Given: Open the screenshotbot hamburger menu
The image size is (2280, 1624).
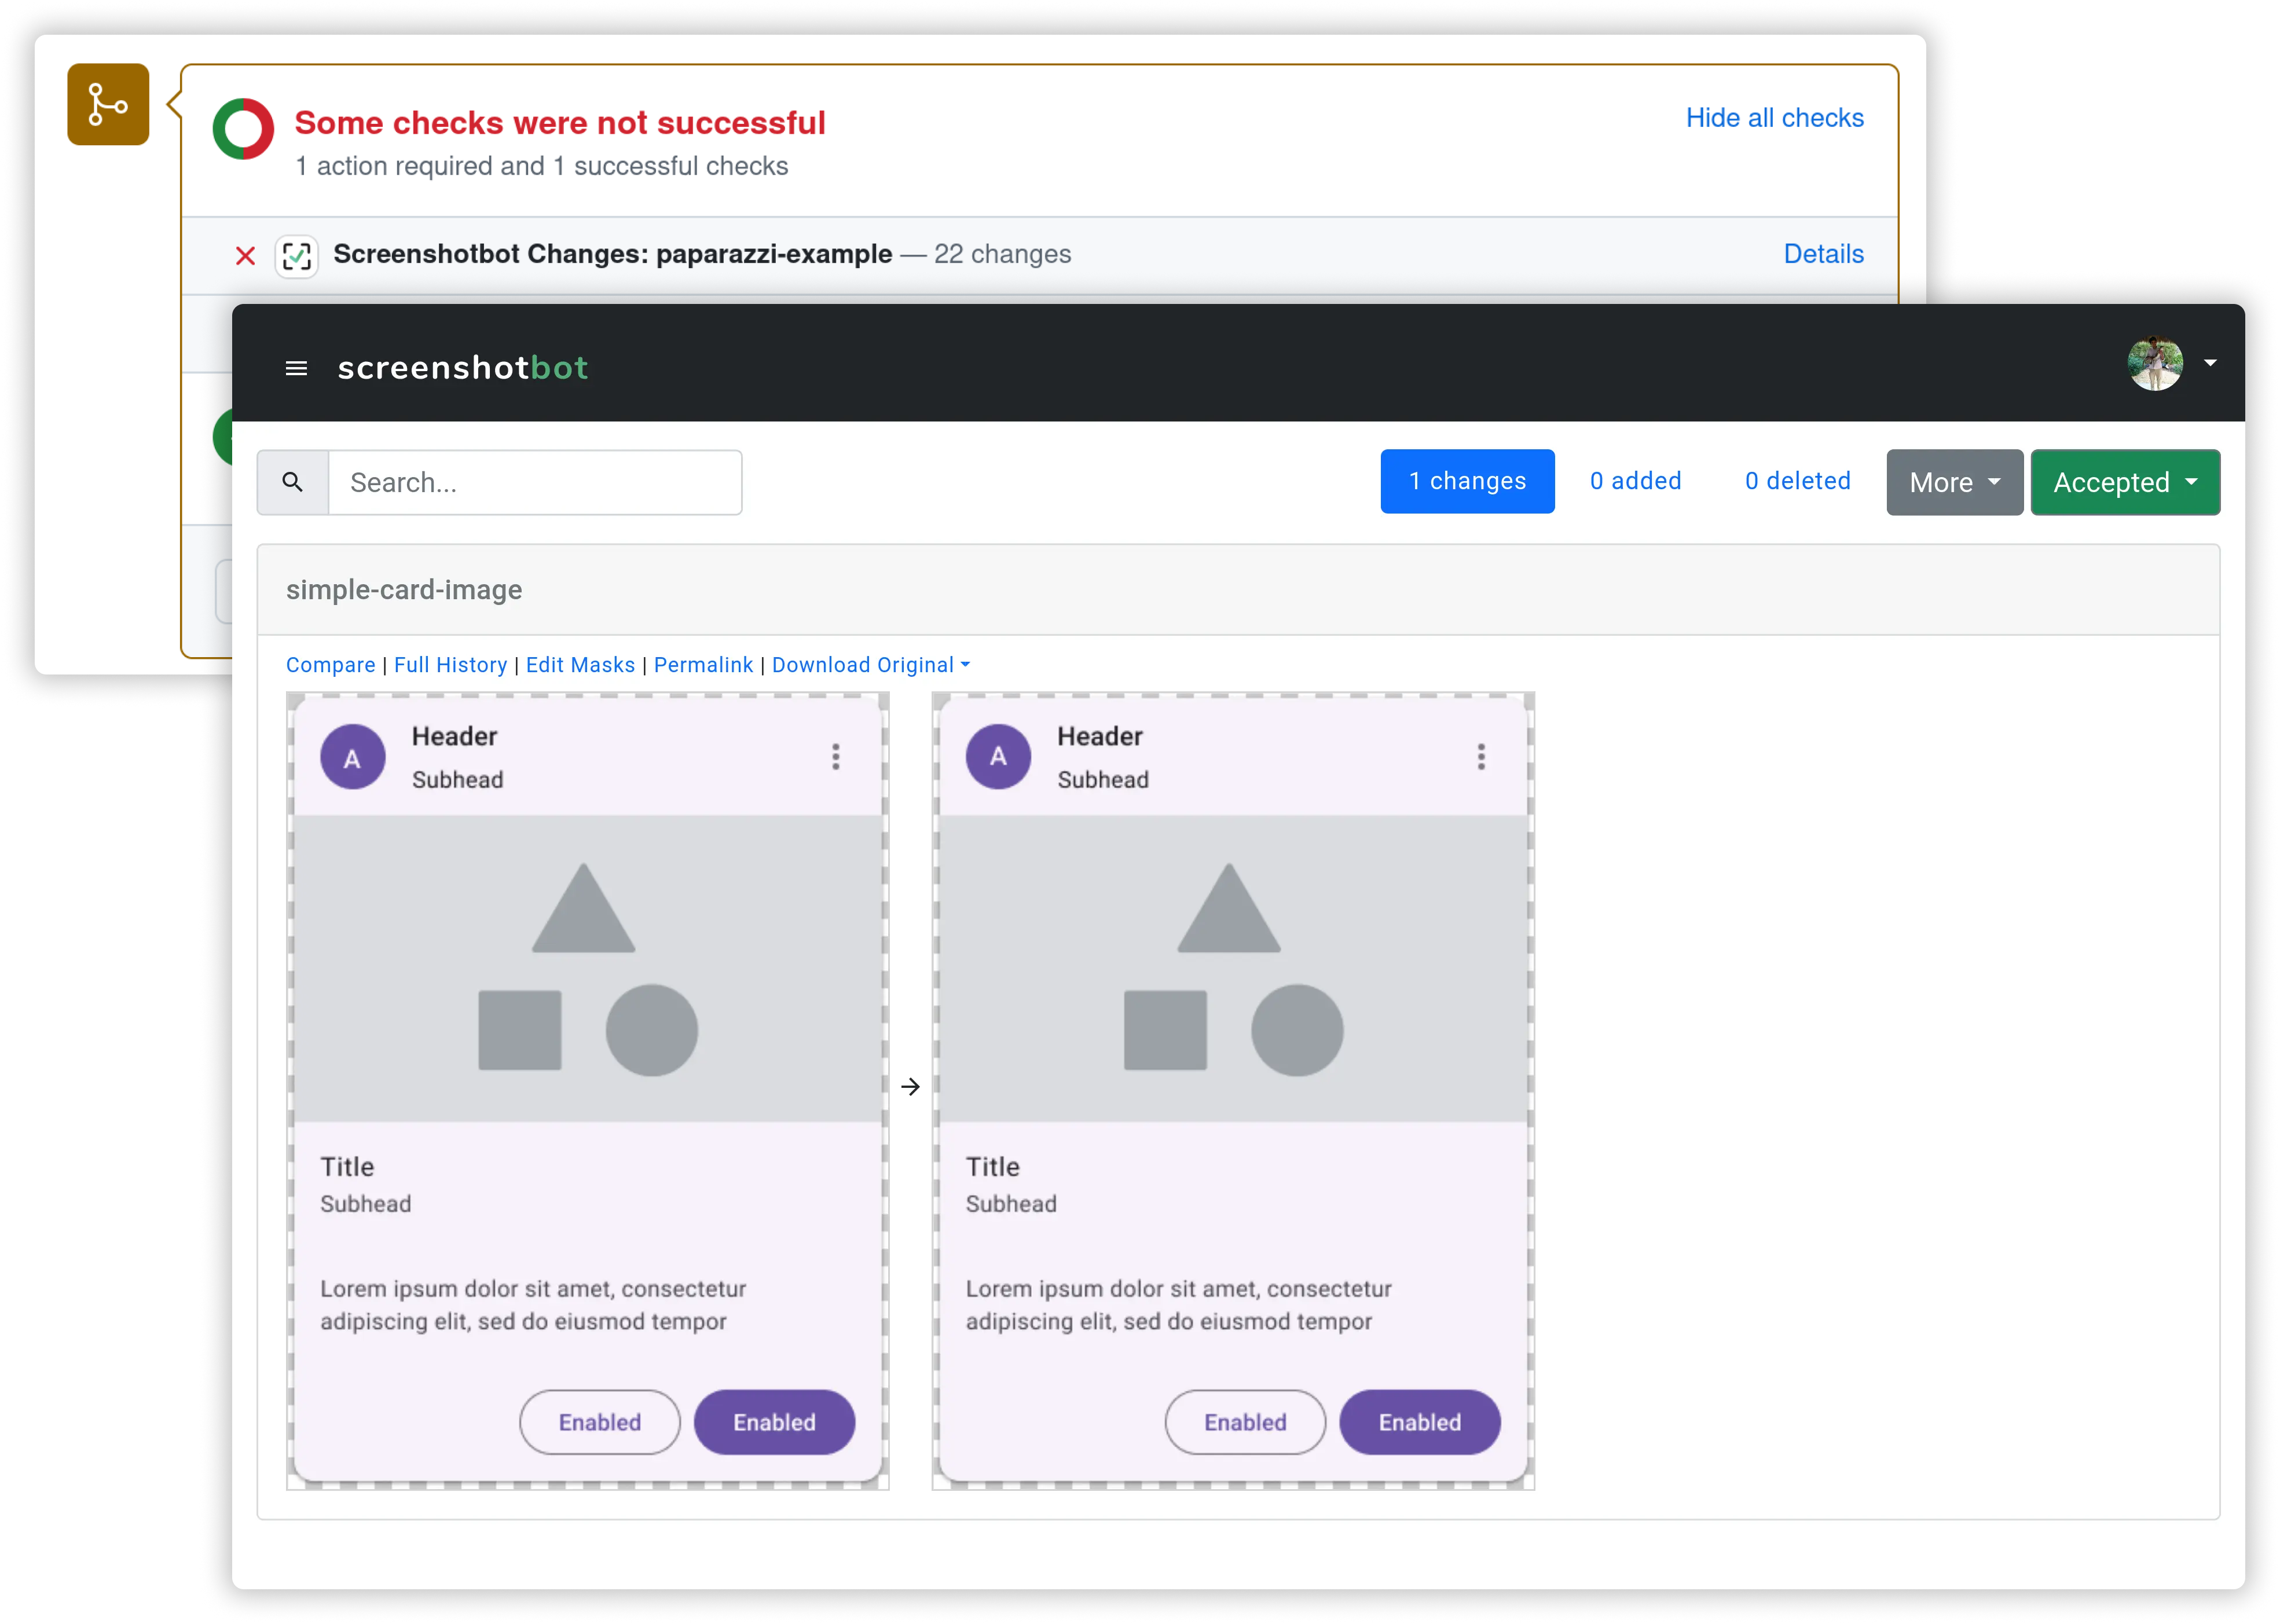Looking at the screenshot, I should pos(296,369).
